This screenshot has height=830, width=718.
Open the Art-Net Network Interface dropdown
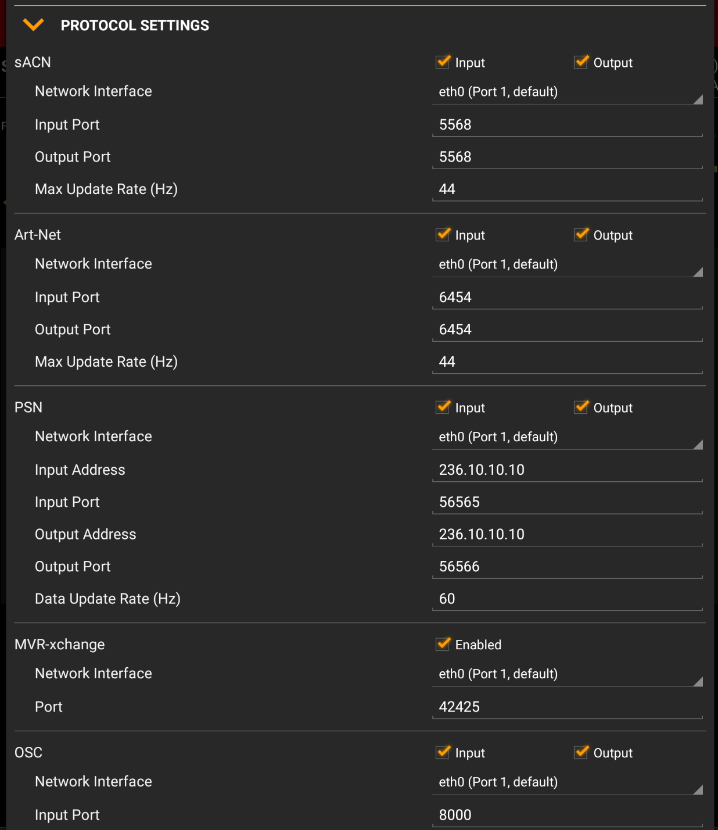click(568, 264)
